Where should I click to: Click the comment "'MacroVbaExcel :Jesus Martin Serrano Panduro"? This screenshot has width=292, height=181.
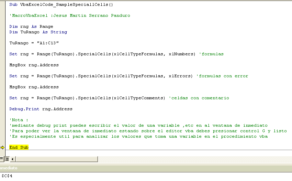pyautogui.click(x=70, y=16)
